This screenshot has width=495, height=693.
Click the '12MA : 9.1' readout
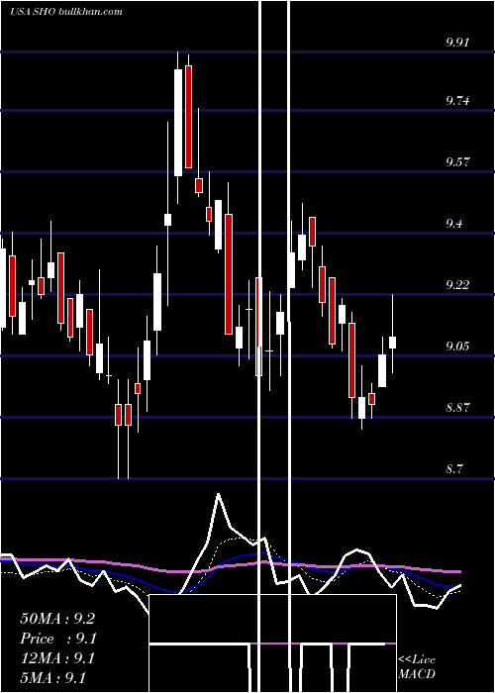(x=57, y=658)
